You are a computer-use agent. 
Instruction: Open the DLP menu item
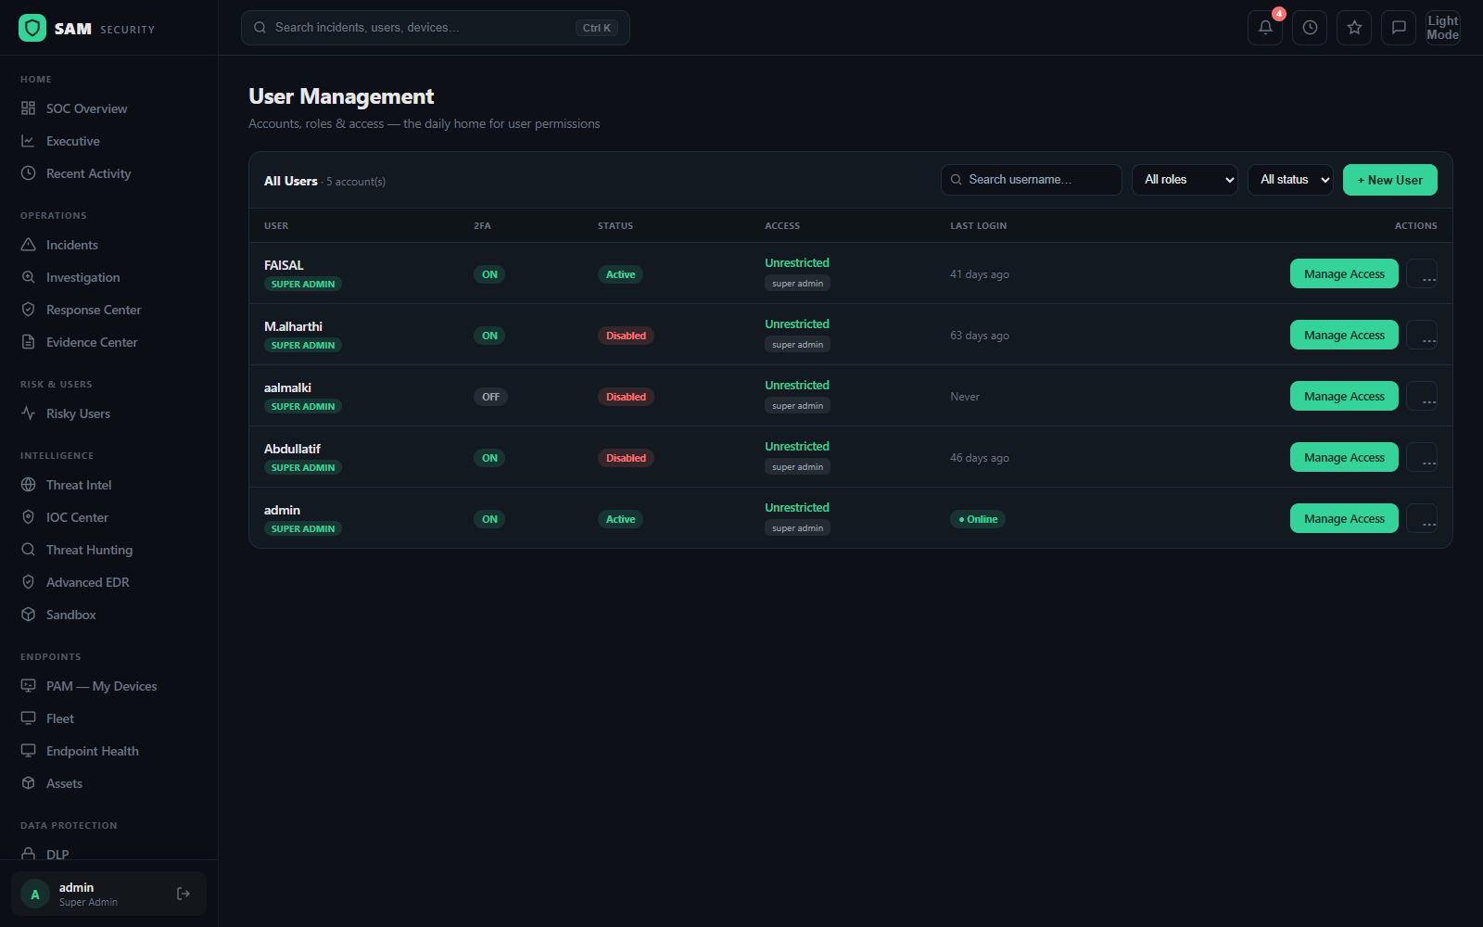(x=109, y=853)
